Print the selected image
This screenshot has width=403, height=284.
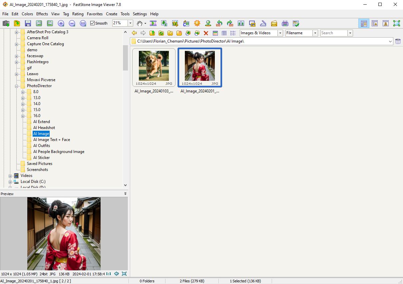click(x=285, y=23)
